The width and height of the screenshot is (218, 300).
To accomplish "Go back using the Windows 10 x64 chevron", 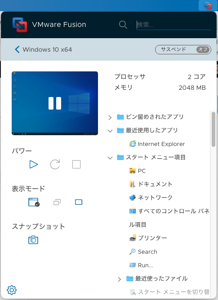I will pos(17,49).
